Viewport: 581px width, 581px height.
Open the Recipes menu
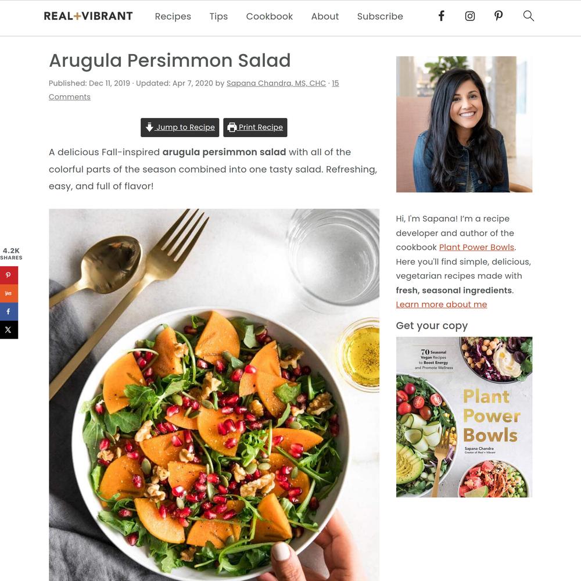(173, 16)
